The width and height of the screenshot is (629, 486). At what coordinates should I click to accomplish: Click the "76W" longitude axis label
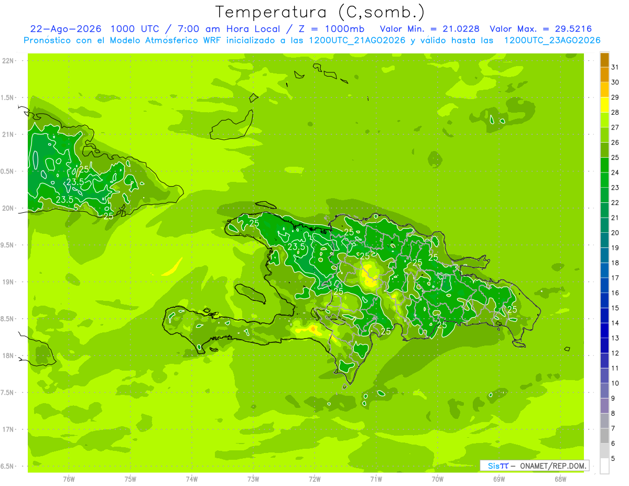coord(69,479)
